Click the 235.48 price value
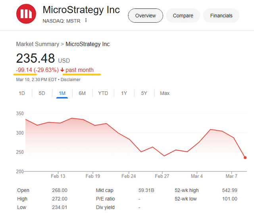This screenshot has height=215, width=254. pyautogui.click(x=35, y=58)
